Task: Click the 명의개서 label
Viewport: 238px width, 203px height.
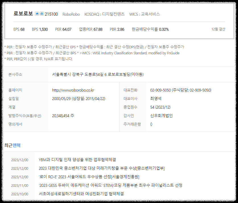Action: (x=15, y=124)
